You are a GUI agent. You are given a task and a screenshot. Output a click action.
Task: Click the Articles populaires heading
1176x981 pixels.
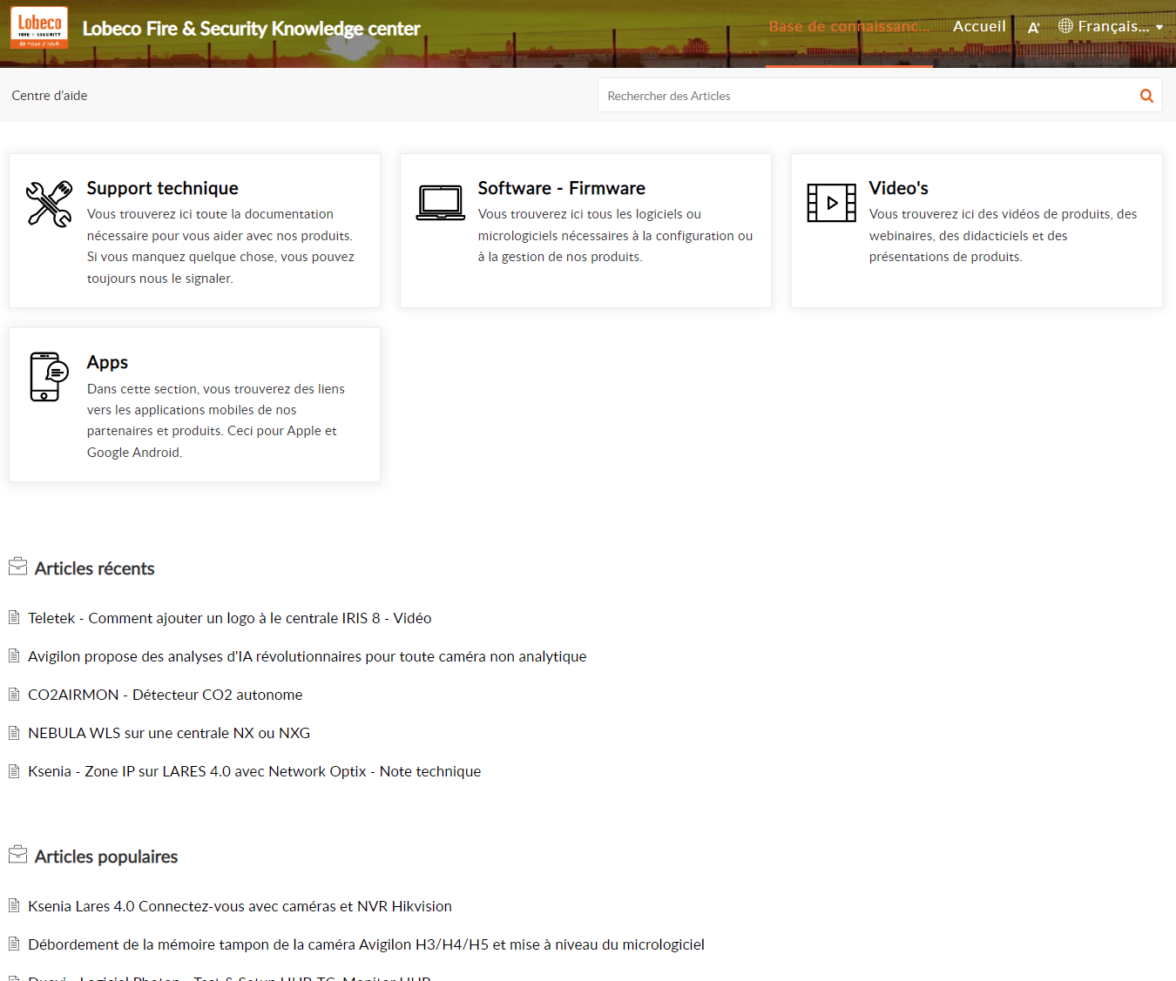click(x=106, y=857)
